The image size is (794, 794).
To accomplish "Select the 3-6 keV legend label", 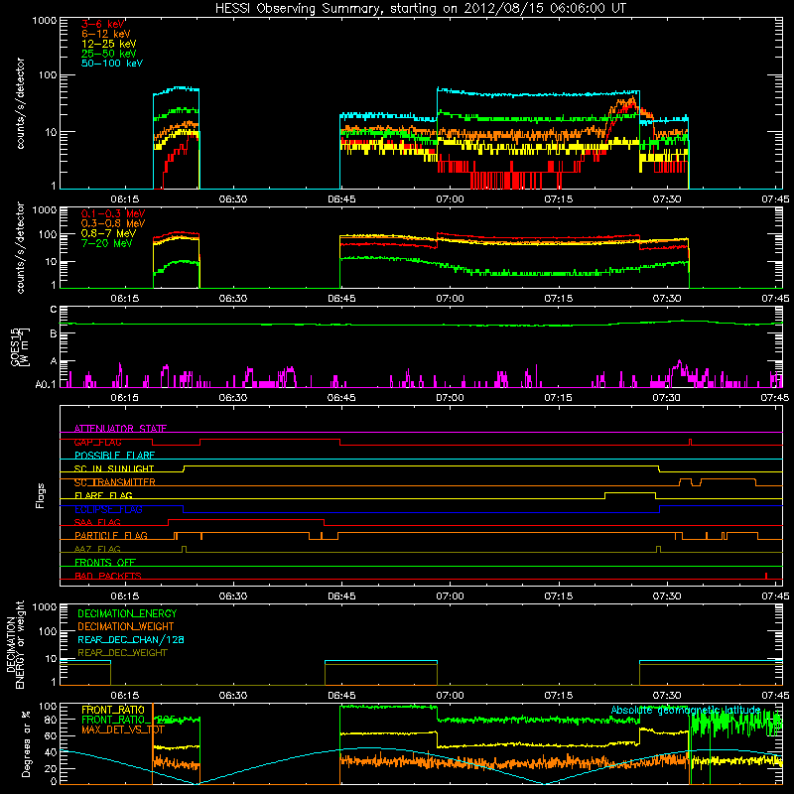I will pos(103,24).
